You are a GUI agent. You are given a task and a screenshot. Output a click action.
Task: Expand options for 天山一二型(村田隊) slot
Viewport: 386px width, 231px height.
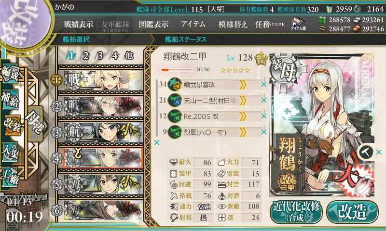243,101
